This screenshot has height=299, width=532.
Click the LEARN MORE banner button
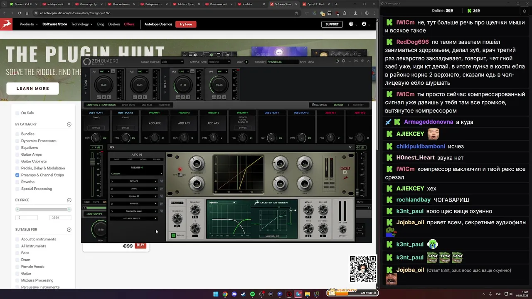(32, 88)
